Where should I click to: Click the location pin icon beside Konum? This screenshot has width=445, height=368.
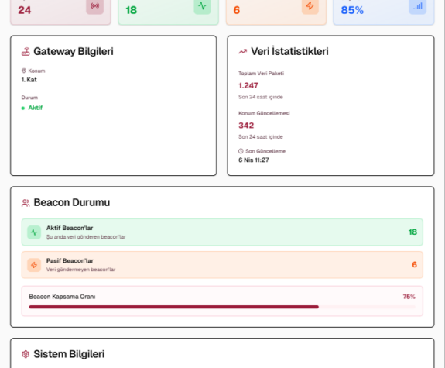point(24,71)
